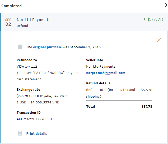
Task: Open the original purchase link
Action: coord(47,47)
